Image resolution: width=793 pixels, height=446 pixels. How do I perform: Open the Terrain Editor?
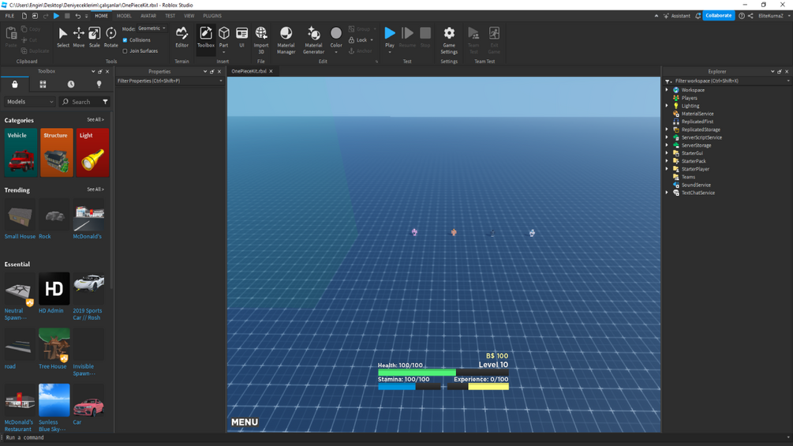click(x=181, y=37)
